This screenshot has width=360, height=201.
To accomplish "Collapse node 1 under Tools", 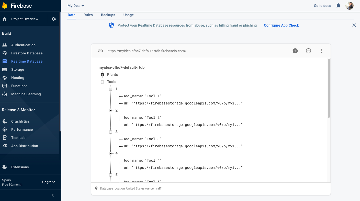I will point(111,89).
